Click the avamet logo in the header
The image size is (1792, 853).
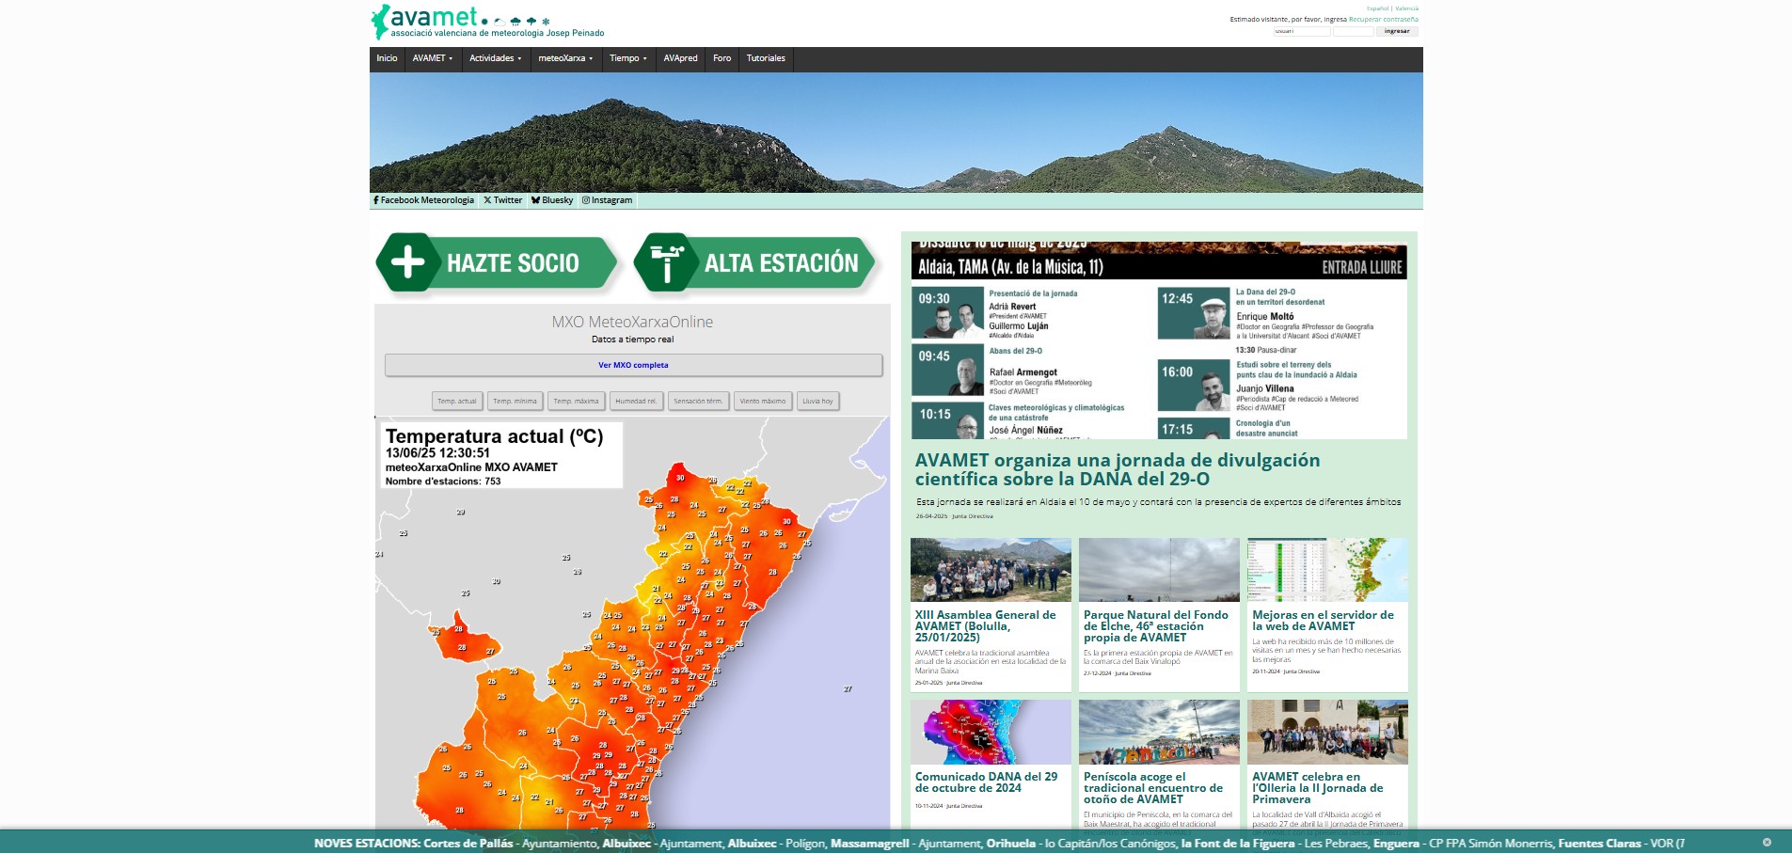click(x=433, y=19)
